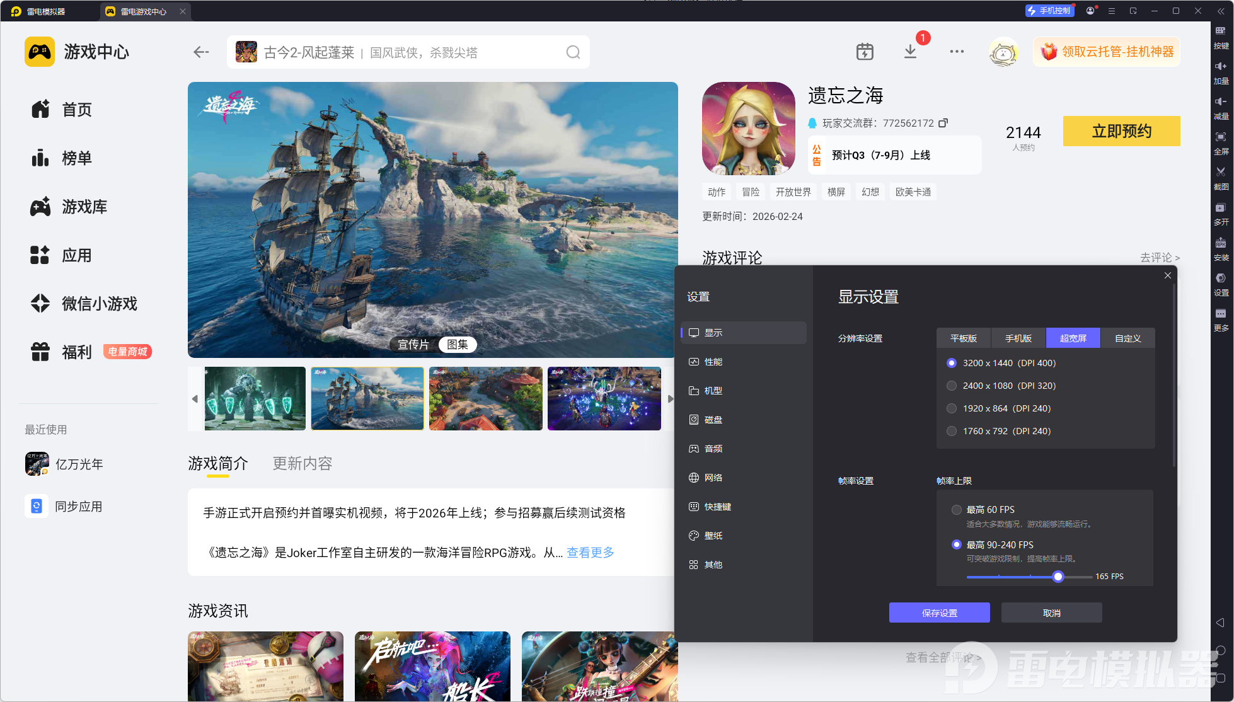Viewport: 1234px width, 702px height.
Task: Select 最高 60 FPS frame rate option
Action: coord(957,510)
